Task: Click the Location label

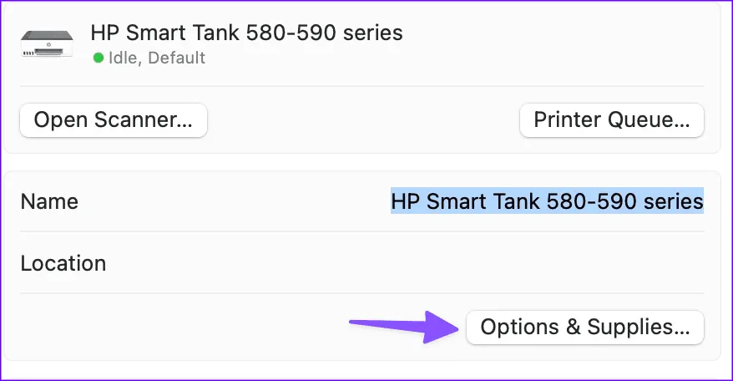Action: (63, 264)
